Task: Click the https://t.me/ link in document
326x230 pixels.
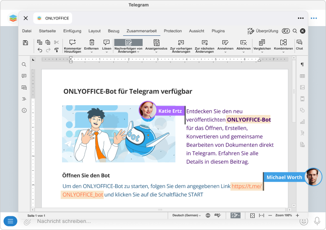Action: click(x=247, y=186)
